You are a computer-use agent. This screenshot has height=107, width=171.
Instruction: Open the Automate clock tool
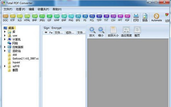[x=156, y=17]
